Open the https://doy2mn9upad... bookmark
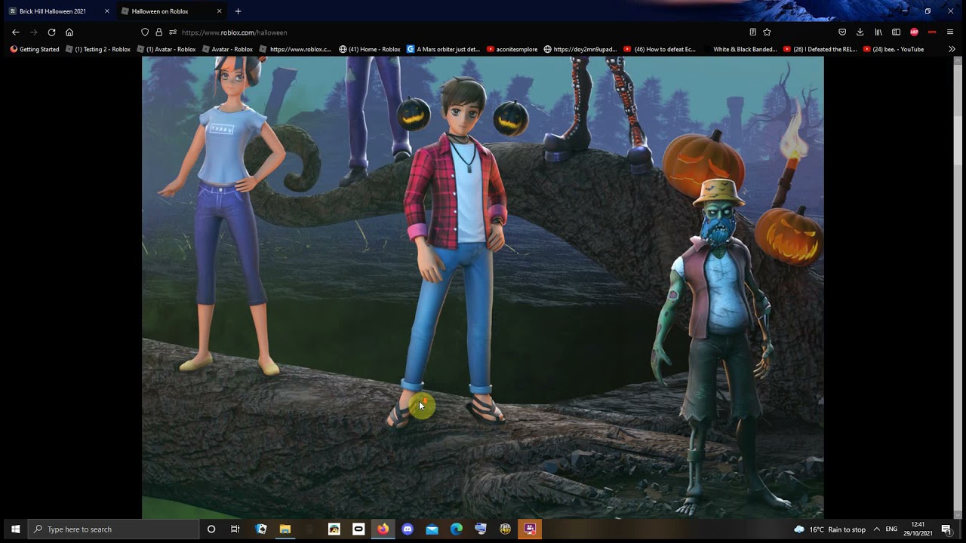966x543 pixels. click(x=581, y=49)
